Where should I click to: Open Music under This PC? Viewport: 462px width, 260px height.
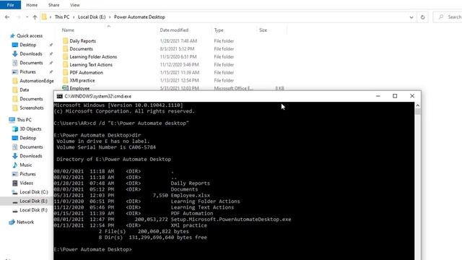click(26, 165)
